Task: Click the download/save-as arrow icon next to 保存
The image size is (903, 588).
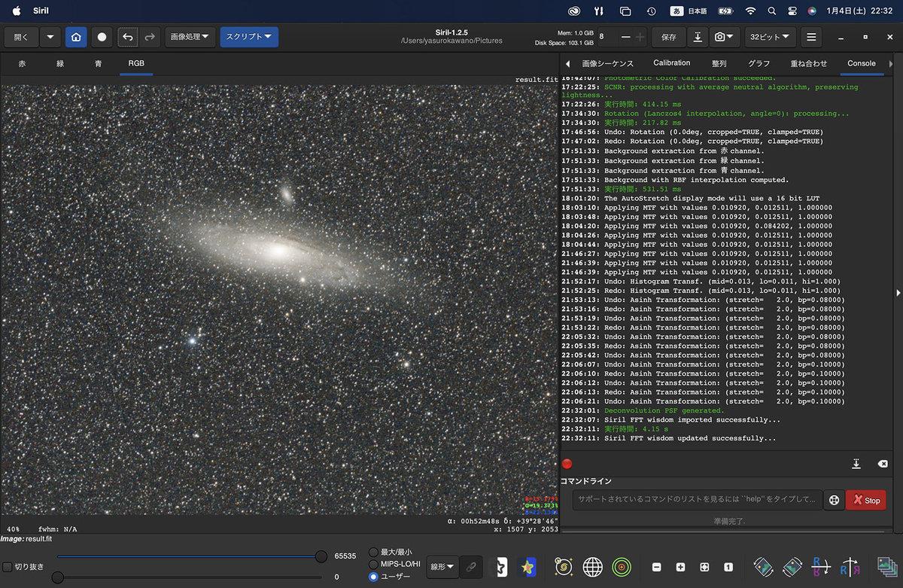Action: pyautogui.click(x=698, y=37)
